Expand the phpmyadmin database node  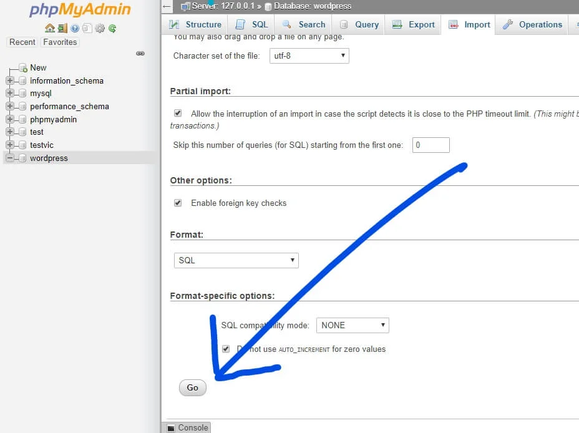[10, 119]
